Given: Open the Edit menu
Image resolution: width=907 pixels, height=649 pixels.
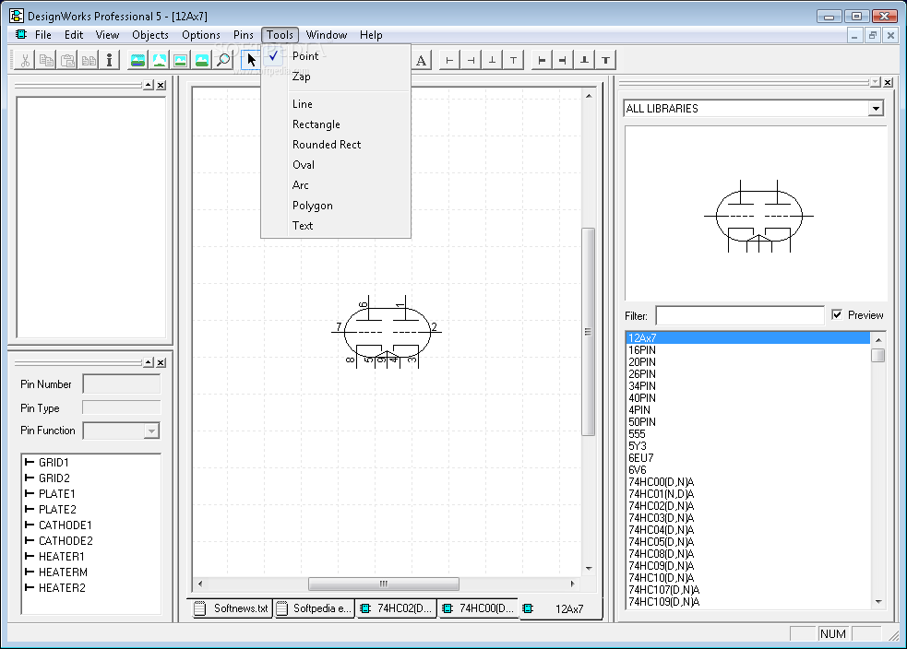Looking at the screenshot, I should (74, 35).
